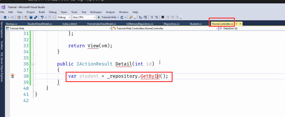The image size is (285, 117).
Task: Pin the HomeController.cs tab
Action: pyautogui.click(x=237, y=24)
